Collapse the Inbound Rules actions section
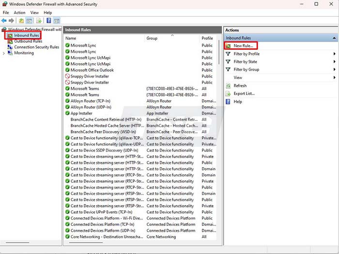Screen dimensions: 339x254 coord(334,38)
